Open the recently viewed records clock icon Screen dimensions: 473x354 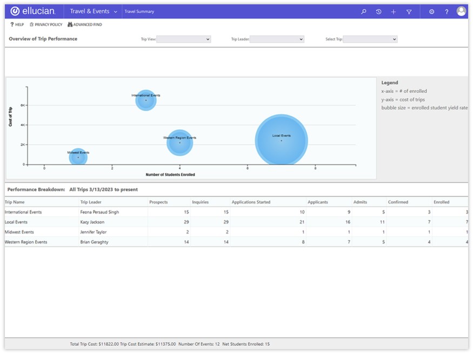click(x=378, y=11)
